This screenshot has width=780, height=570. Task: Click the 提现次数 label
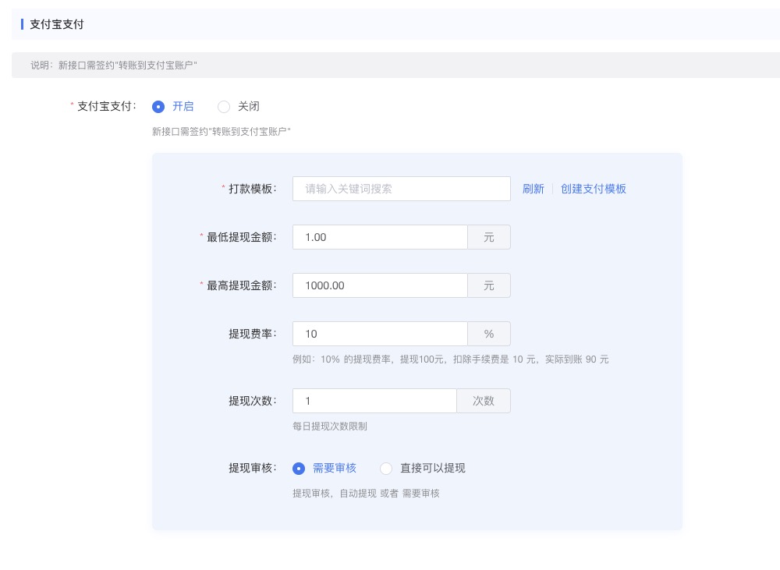pos(252,401)
